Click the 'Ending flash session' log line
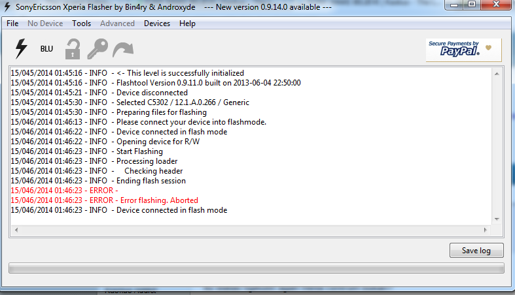 click(x=98, y=181)
